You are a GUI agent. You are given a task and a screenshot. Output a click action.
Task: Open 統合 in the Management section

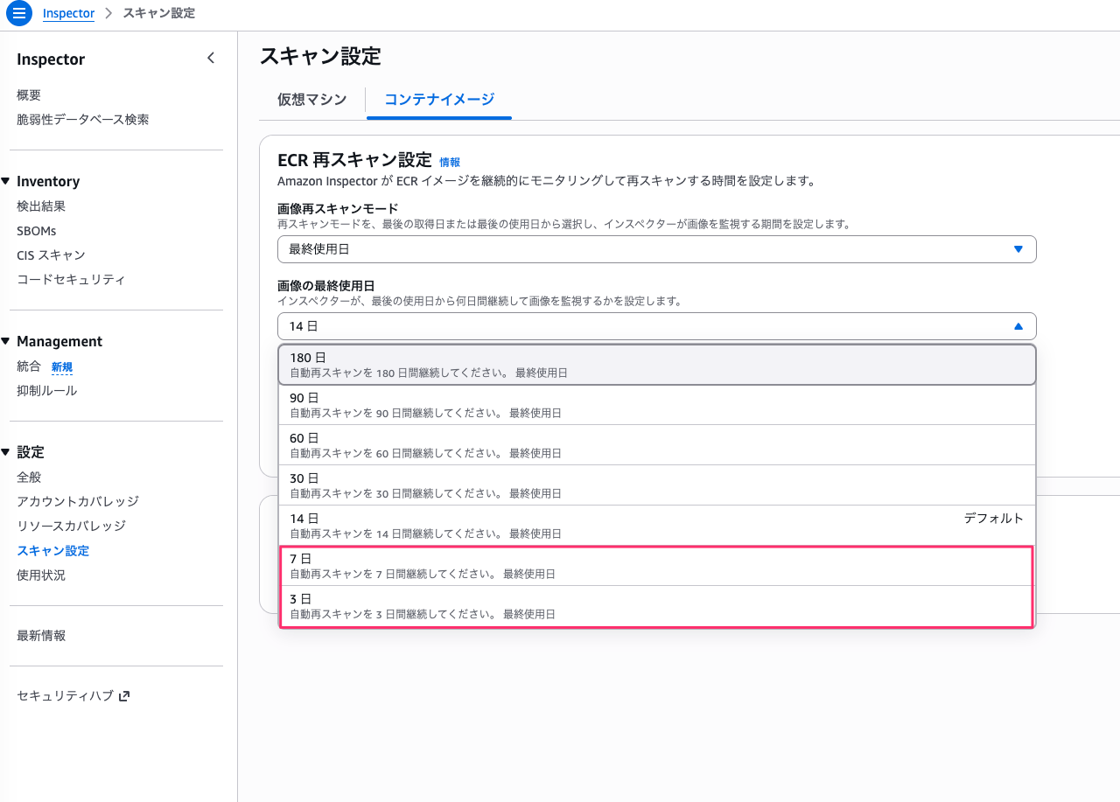coord(29,366)
